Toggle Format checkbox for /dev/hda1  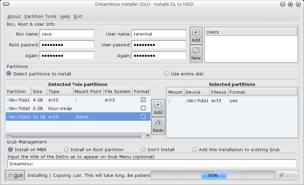point(143,100)
